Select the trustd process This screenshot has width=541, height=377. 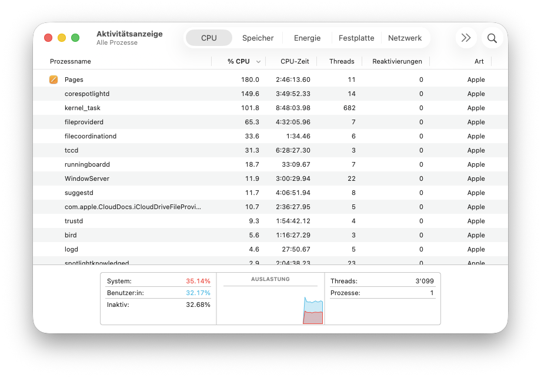(270, 221)
